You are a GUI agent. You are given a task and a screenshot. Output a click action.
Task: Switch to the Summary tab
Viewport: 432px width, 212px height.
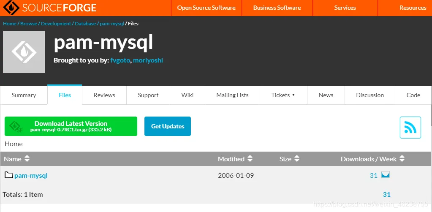pyautogui.click(x=24, y=95)
